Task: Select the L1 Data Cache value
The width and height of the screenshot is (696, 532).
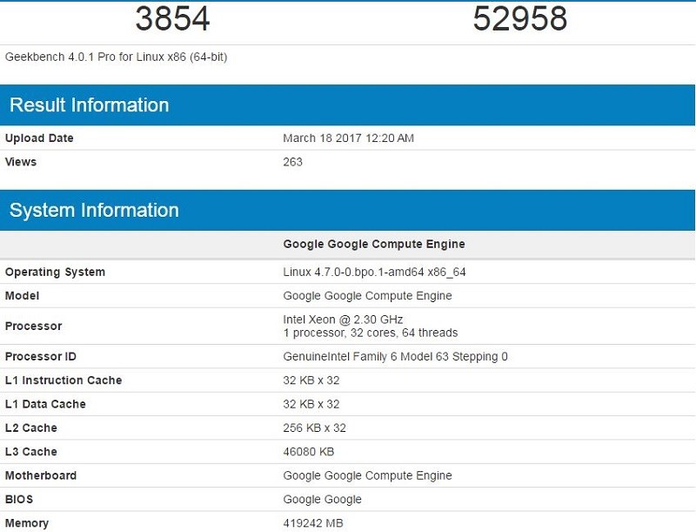Action: pos(311,404)
